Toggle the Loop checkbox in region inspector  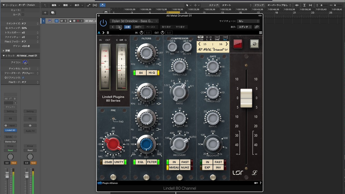(x=23, y=15)
